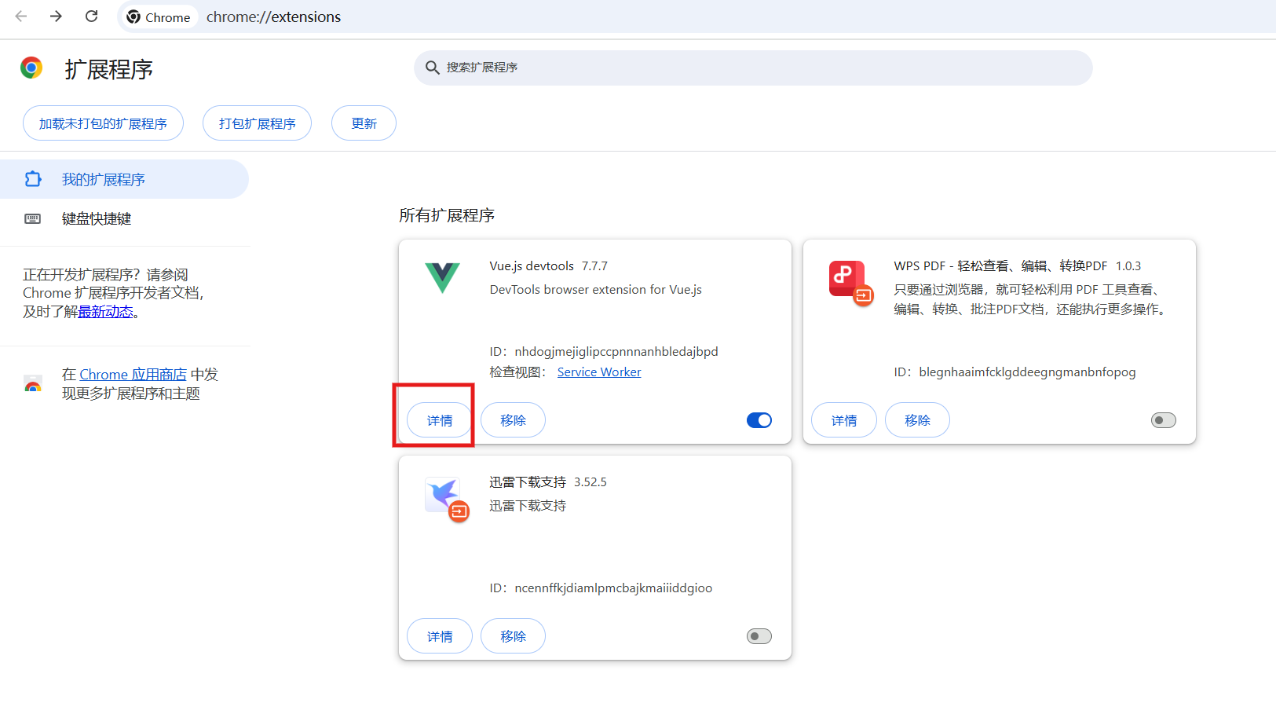Click the WPS PDF 1.0.3 title text
The image size is (1276, 714).
(x=1017, y=265)
